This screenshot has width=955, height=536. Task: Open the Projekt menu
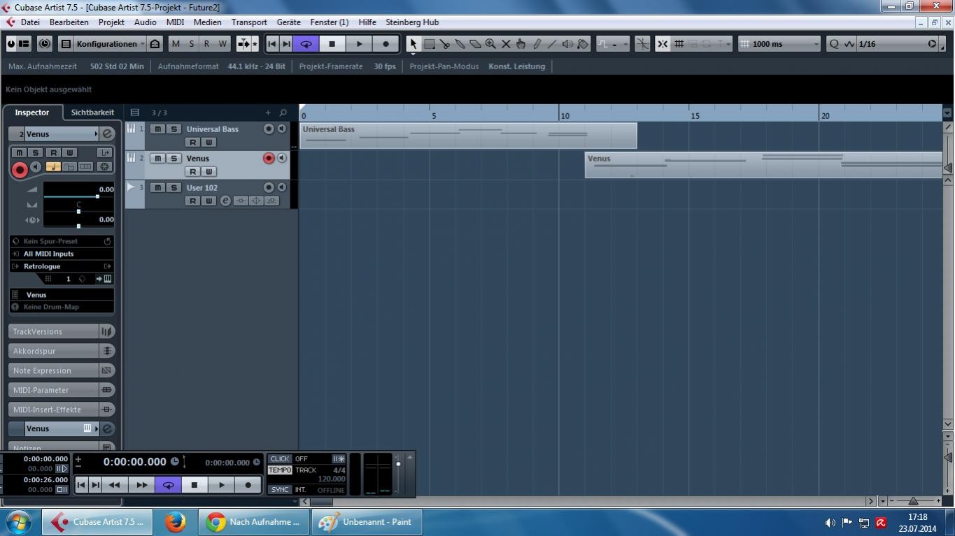click(x=111, y=22)
